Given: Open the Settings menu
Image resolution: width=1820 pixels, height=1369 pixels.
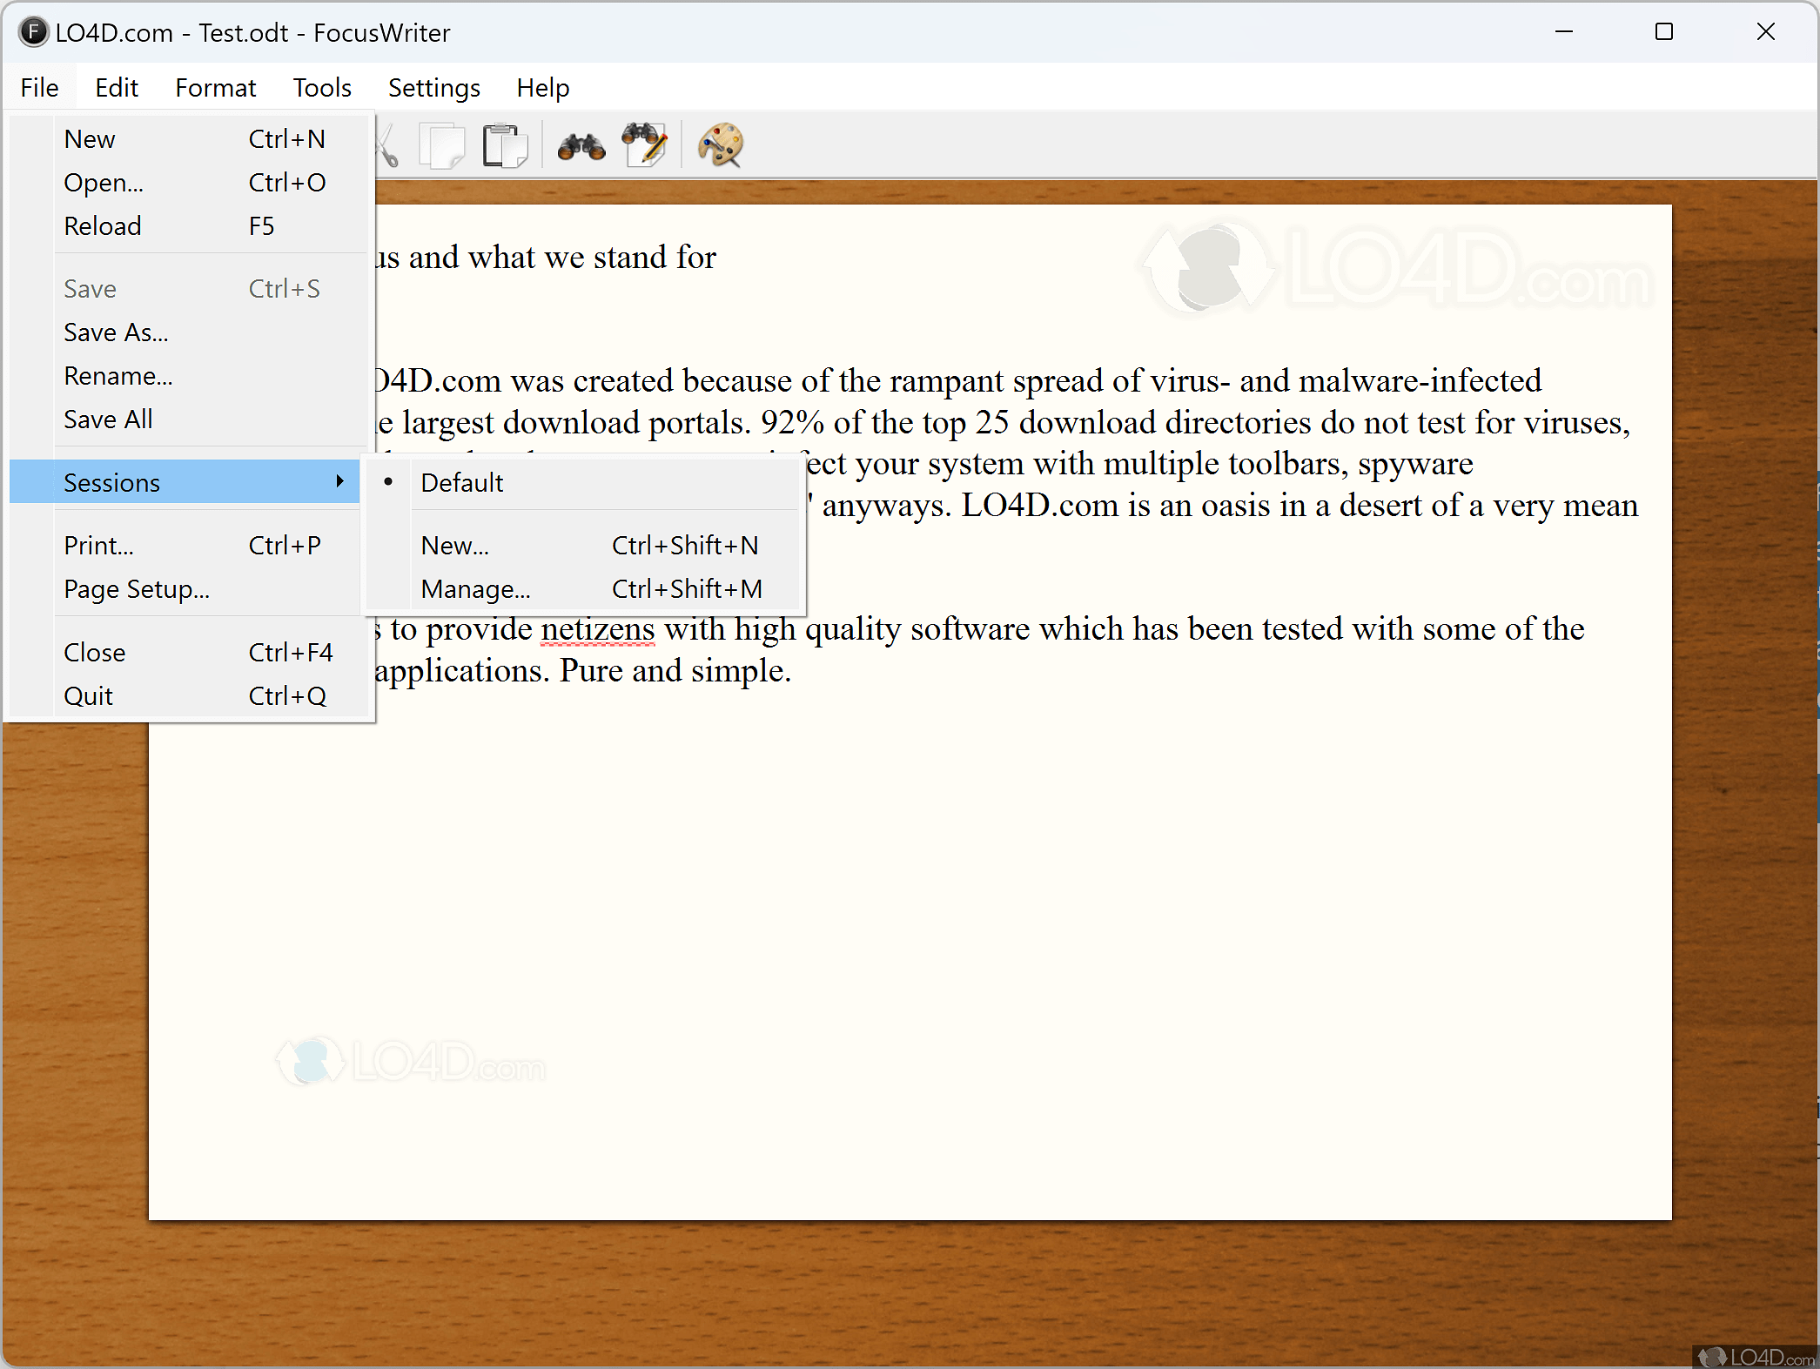Looking at the screenshot, I should 433,87.
